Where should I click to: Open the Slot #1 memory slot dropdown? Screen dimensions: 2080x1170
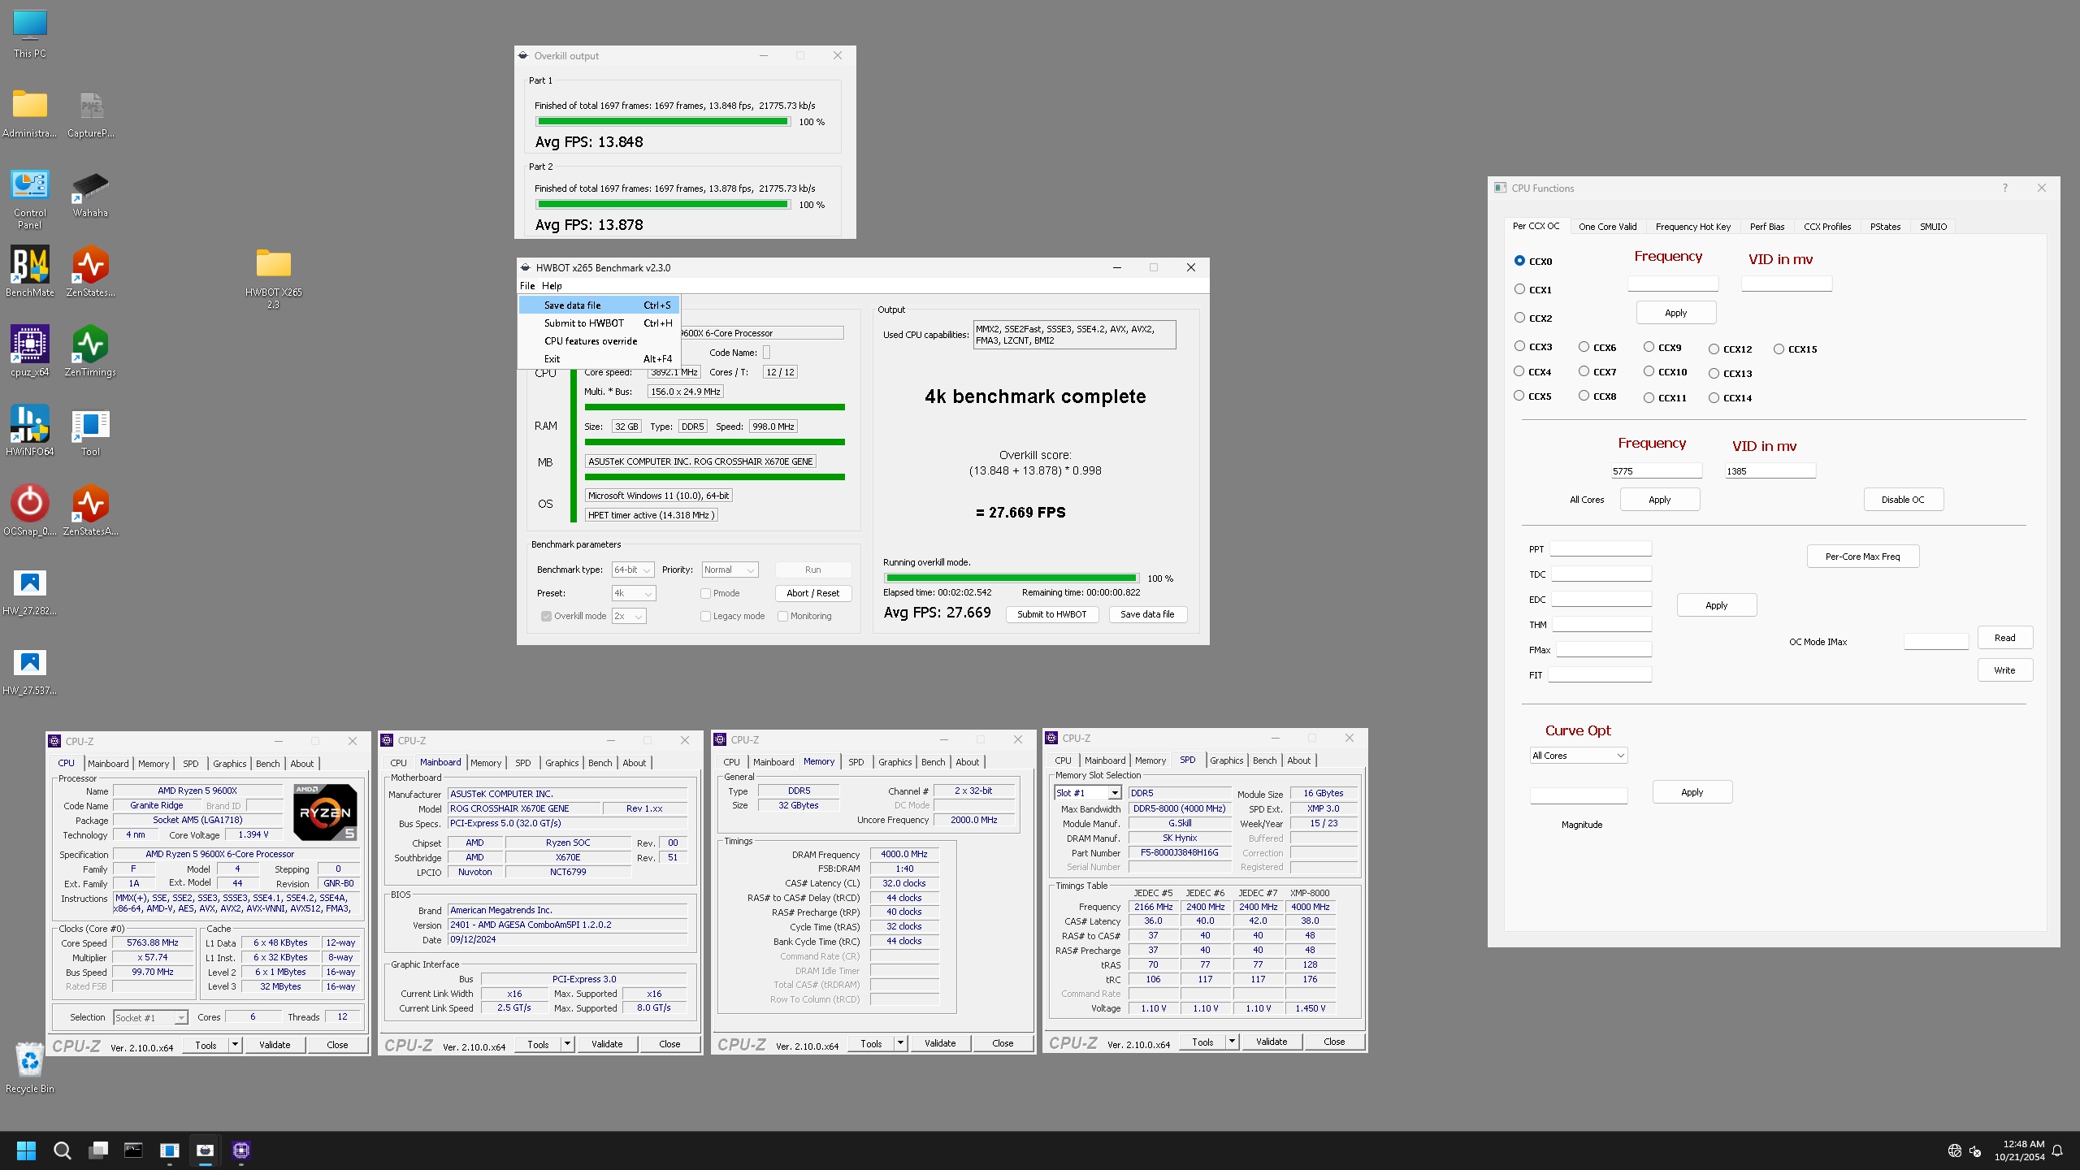click(1088, 793)
